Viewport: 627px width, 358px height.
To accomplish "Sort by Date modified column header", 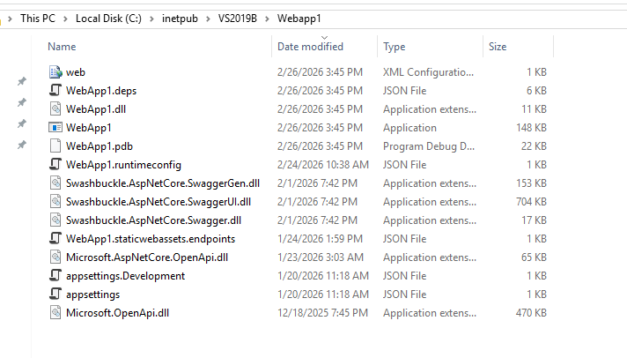I will tap(310, 47).
